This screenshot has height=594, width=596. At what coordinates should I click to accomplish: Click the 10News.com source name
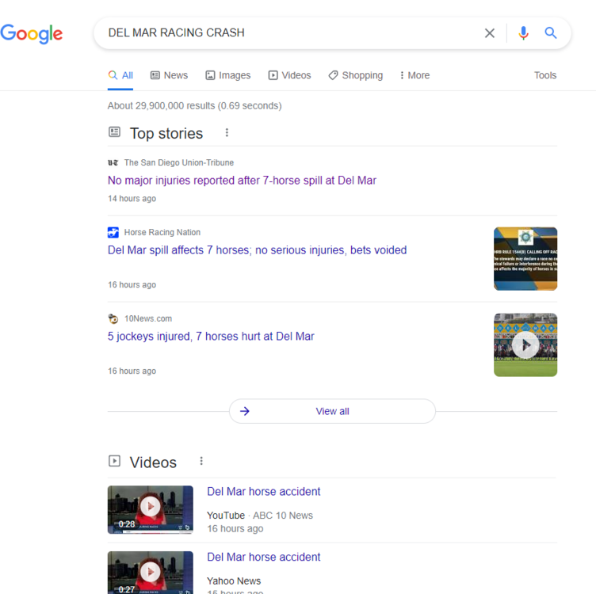tap(148, 318)
